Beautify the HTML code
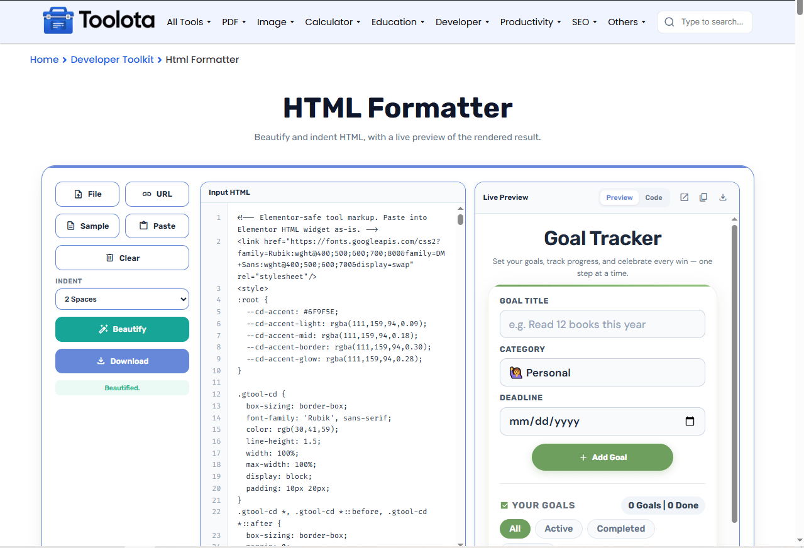Image resolution: width=804 pixels, height=548 pixels. (122, 329)
